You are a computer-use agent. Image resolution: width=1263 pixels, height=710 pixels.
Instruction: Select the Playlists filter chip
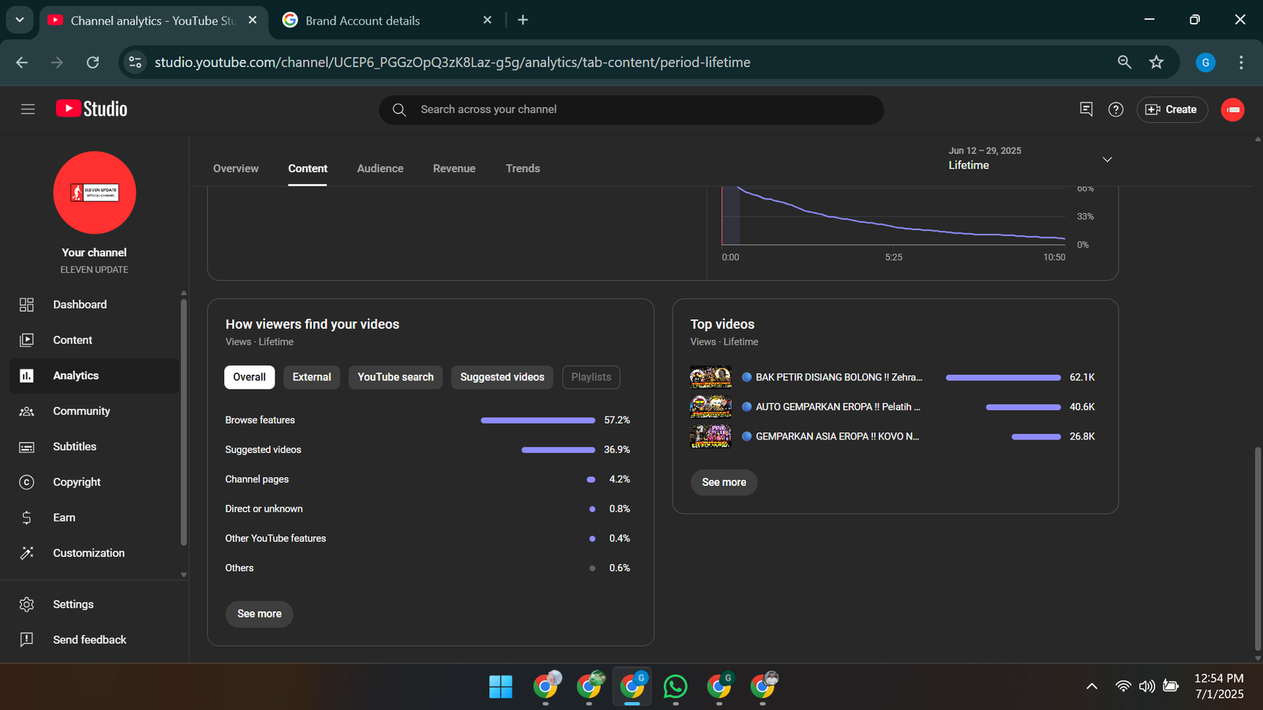591,377
